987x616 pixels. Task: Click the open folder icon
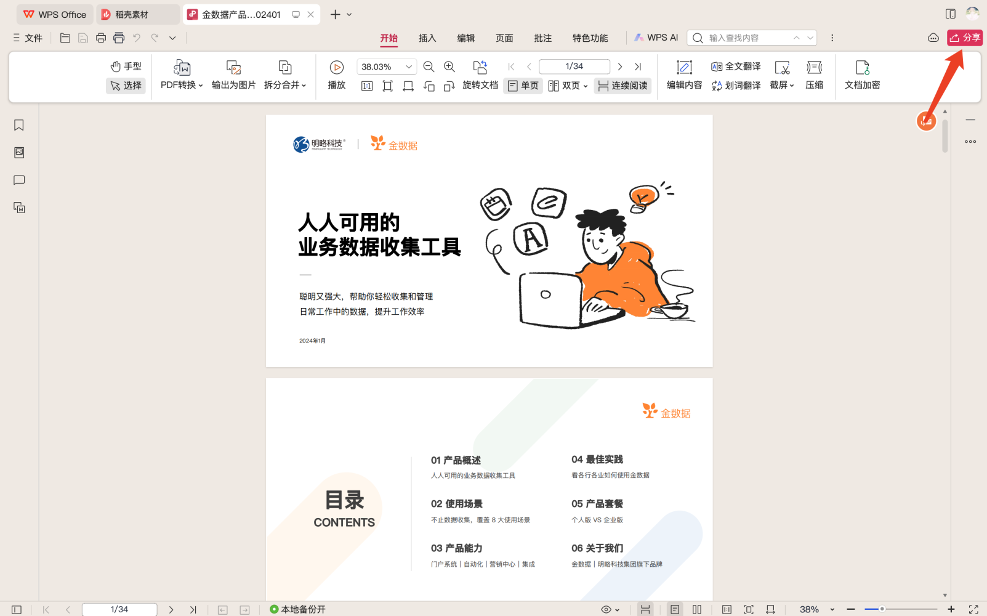click(x=65, y=38)
